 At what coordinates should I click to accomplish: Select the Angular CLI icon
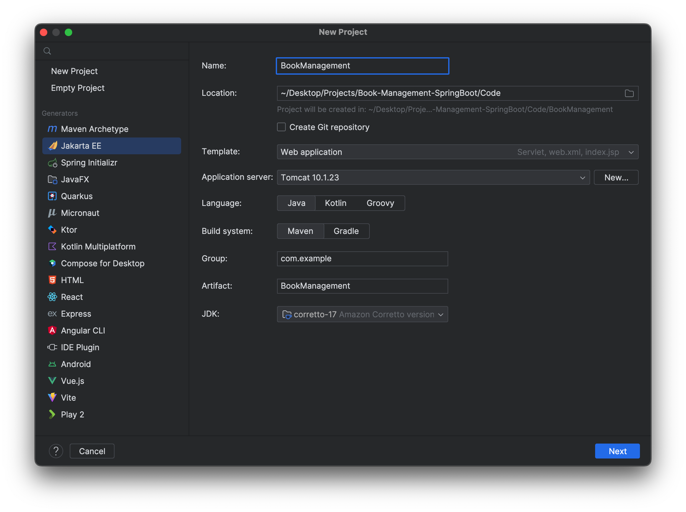(52, 330)
